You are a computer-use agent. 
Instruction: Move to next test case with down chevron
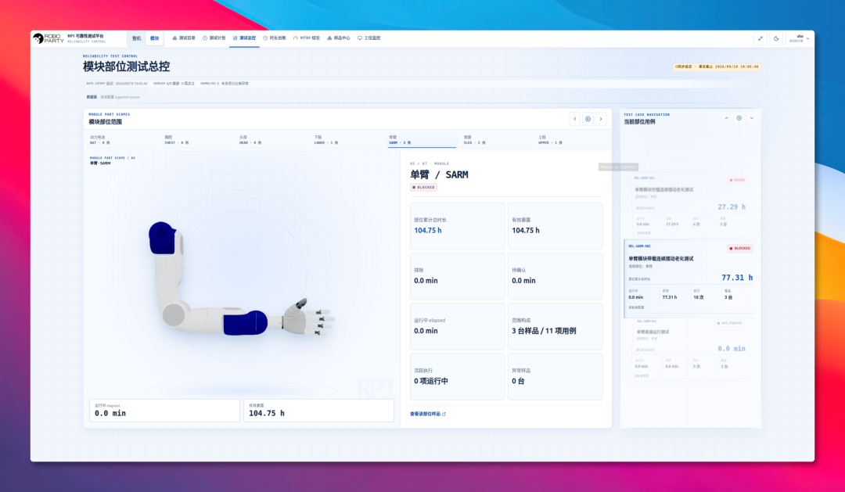pos(752,118)
